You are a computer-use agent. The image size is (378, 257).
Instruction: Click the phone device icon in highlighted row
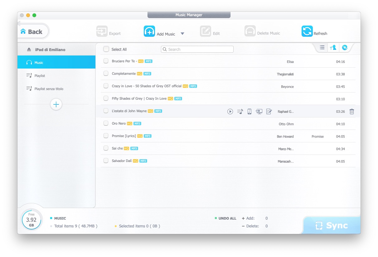click(250, 112)
